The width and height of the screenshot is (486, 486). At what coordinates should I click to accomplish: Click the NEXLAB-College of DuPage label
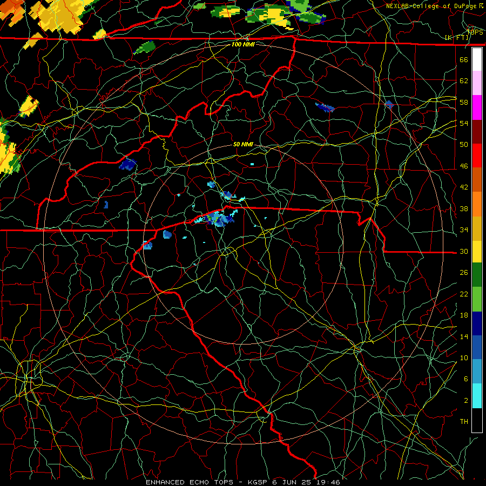pos(431,6)
